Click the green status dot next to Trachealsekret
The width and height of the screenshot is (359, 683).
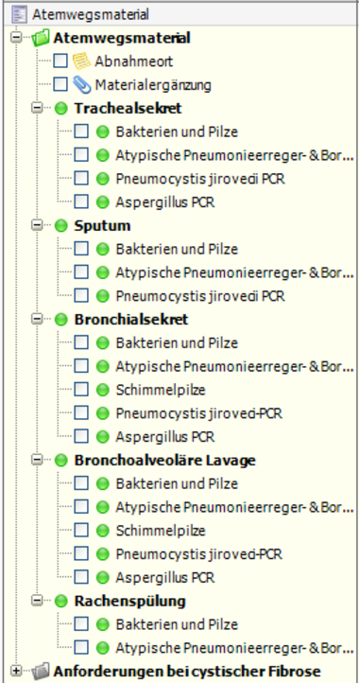pos(61,108)
